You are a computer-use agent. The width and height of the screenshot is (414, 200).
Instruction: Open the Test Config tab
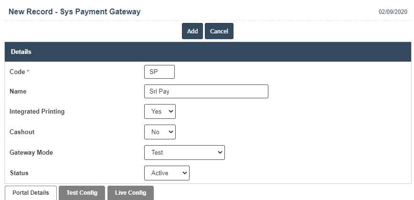[x=82, y=193]
